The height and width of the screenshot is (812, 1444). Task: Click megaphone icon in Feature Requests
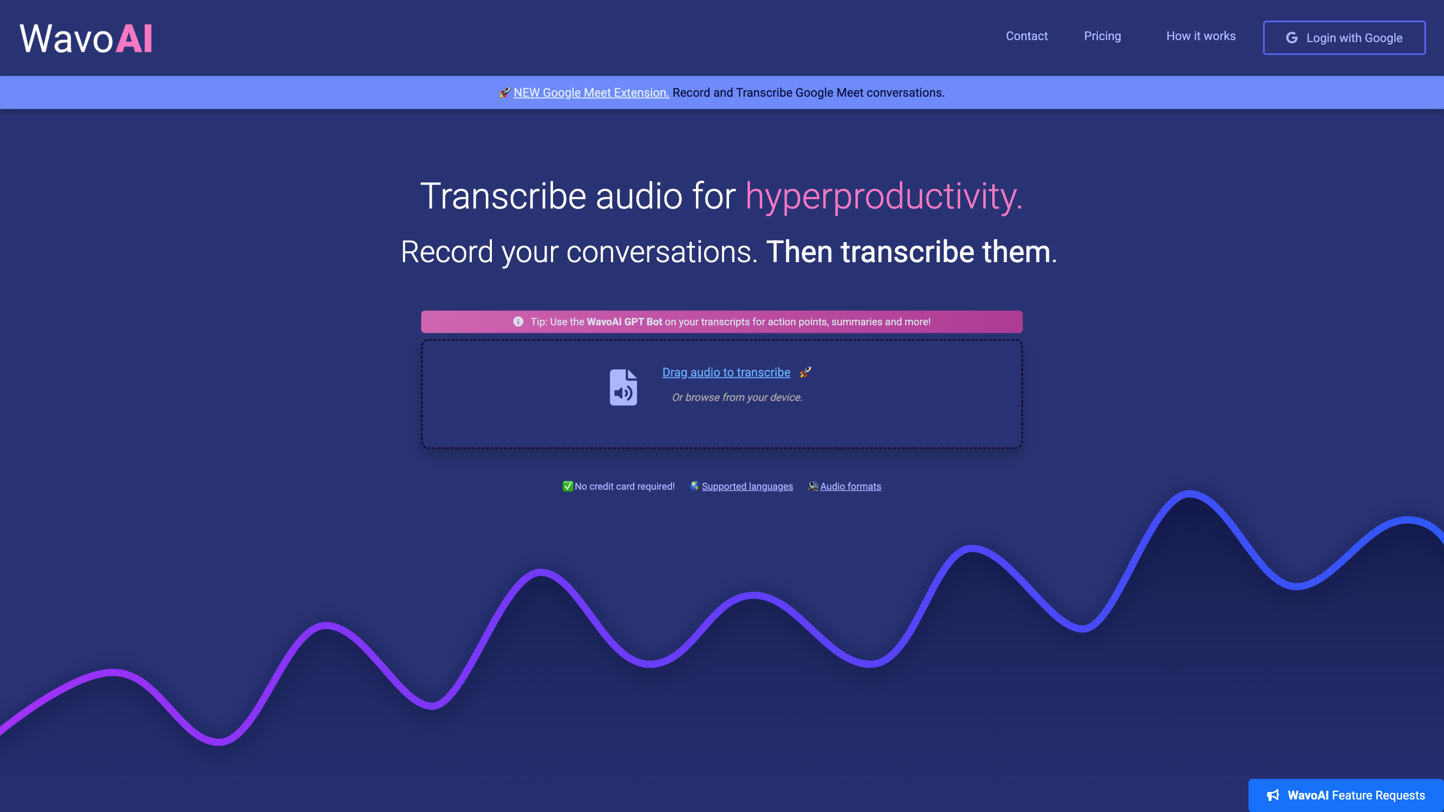(1273, 794)
